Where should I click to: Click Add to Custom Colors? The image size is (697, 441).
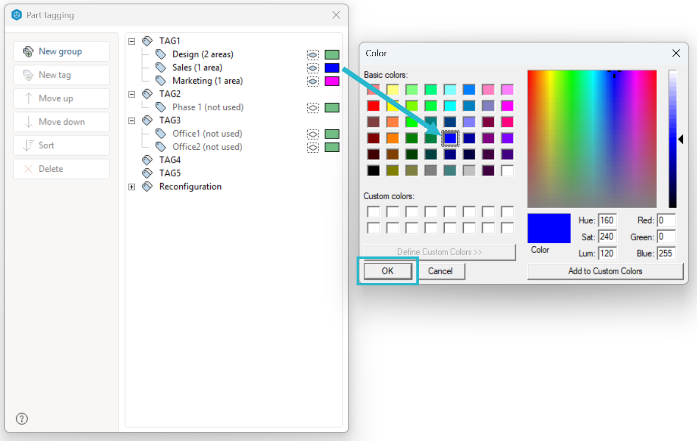[605, 271]
